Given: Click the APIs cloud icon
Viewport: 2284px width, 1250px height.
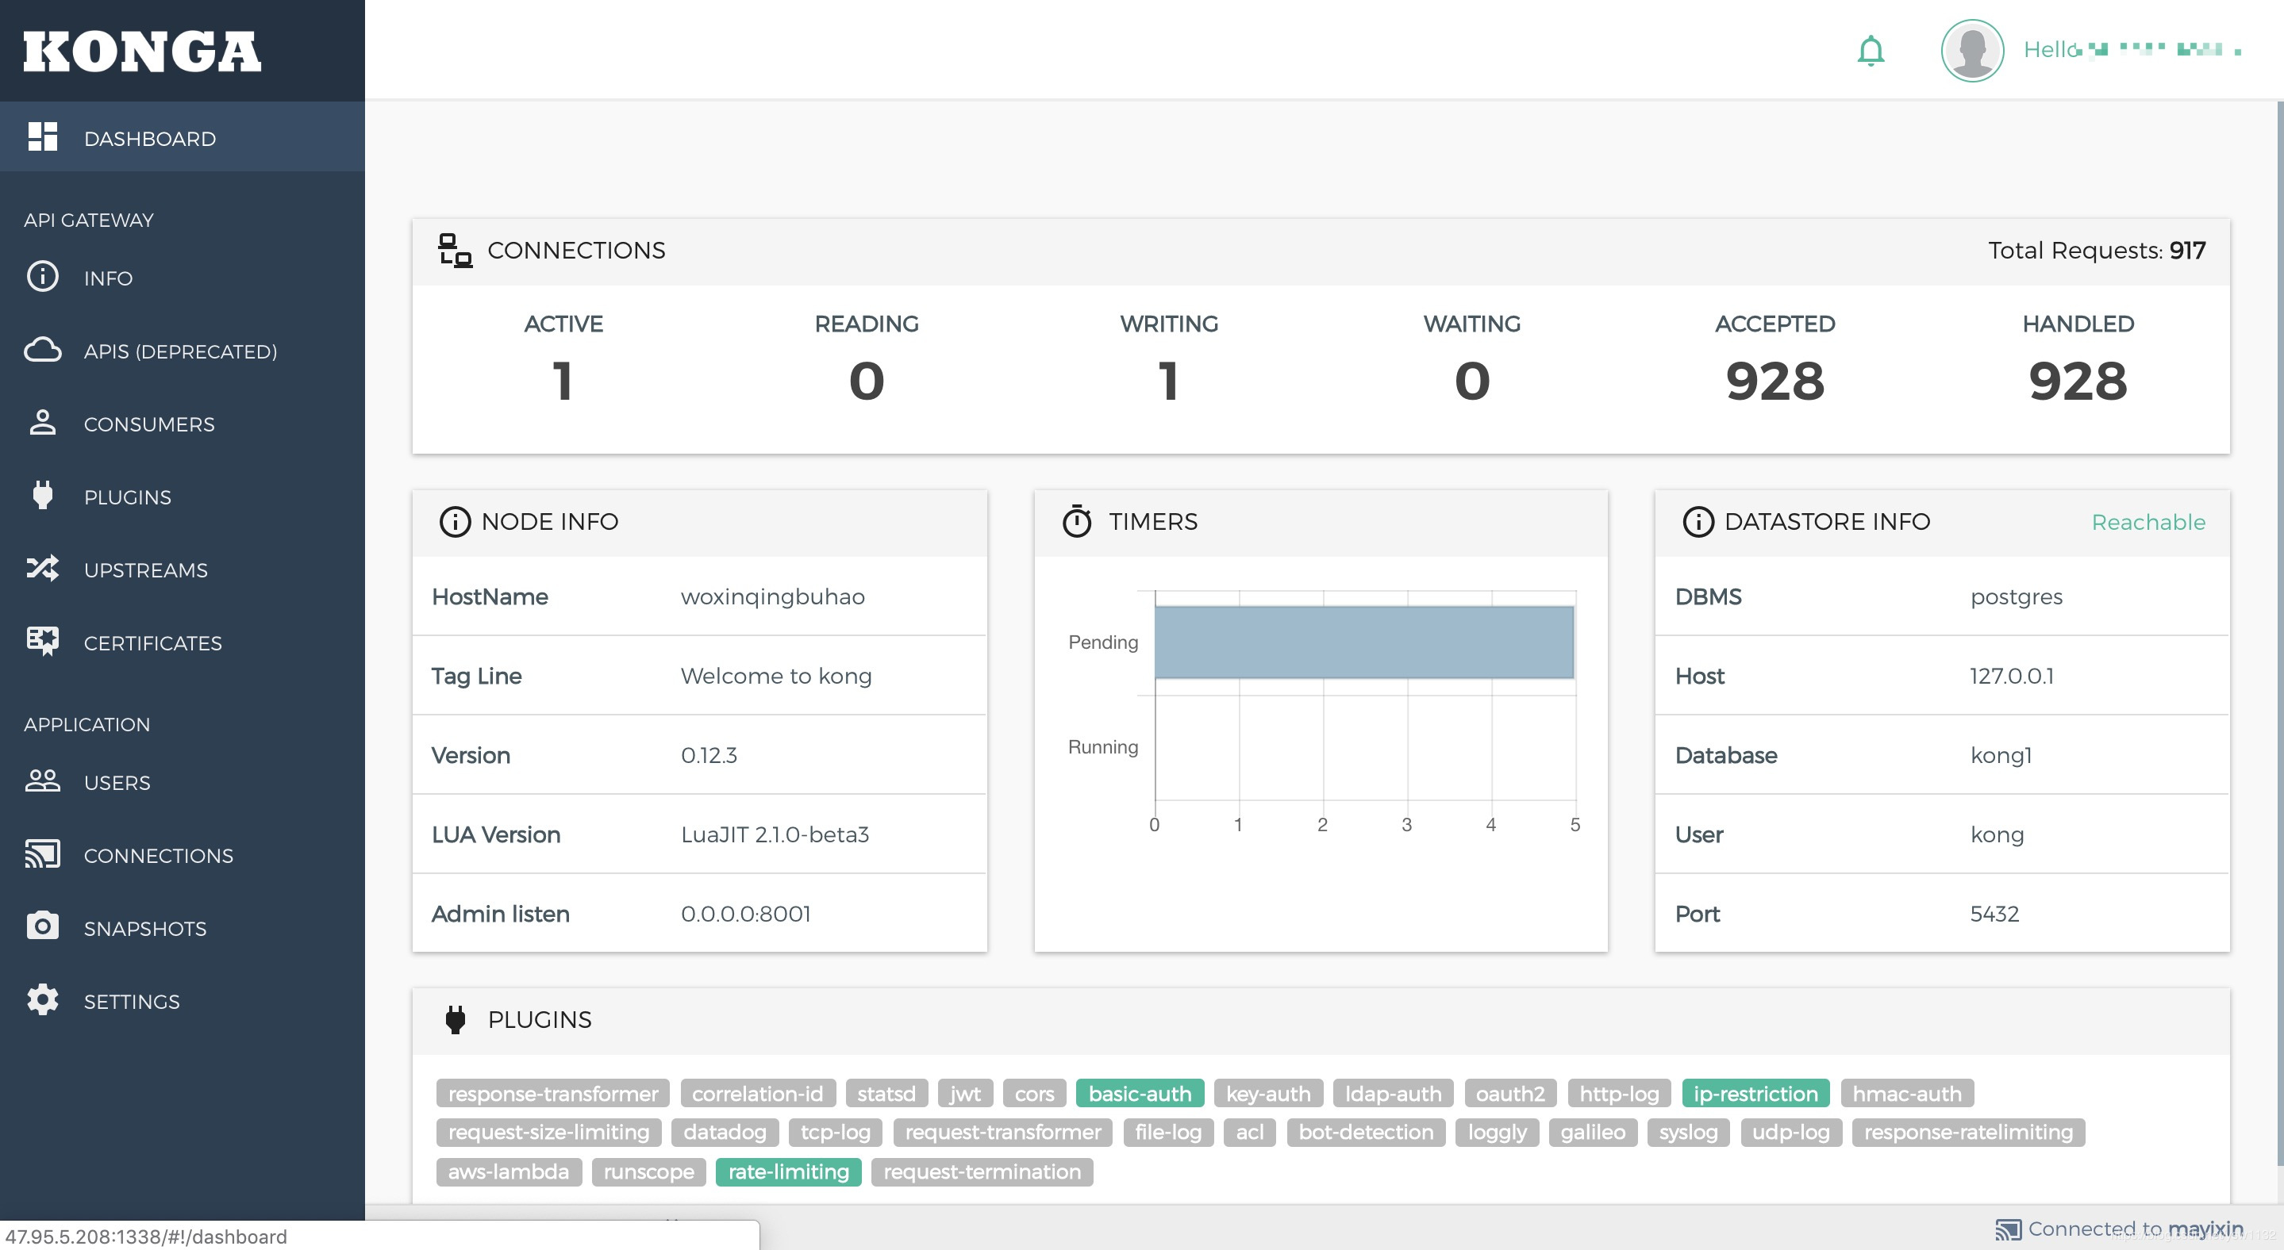Looking at the screenshot, I should (x=43, y=351).
